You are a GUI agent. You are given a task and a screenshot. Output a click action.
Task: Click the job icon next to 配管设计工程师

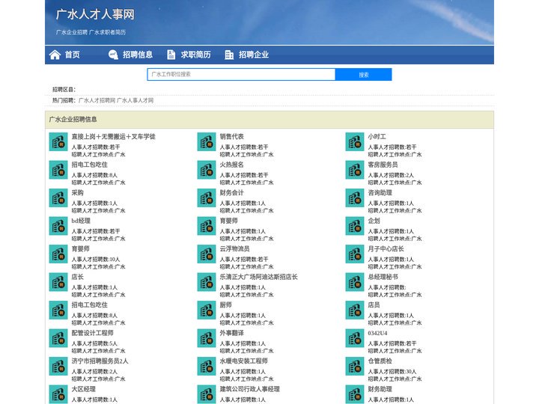tap(58, 338)
